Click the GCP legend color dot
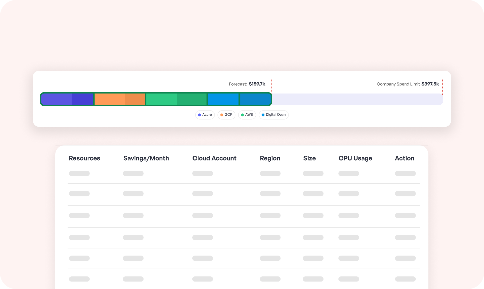This screenshot has height=289, width=484. (x=221, y=115)
